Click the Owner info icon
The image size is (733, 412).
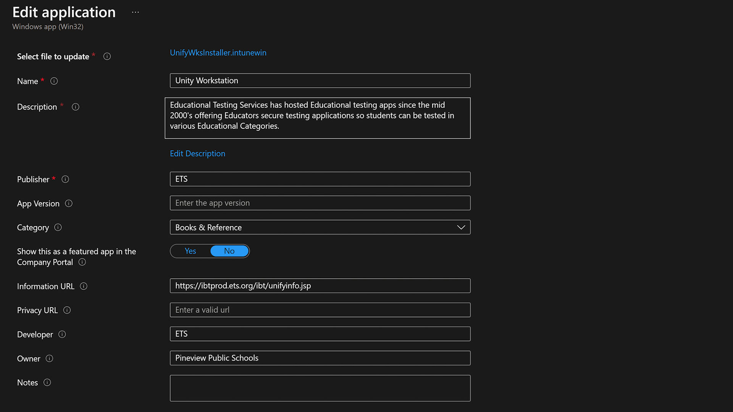click(49, 359)
